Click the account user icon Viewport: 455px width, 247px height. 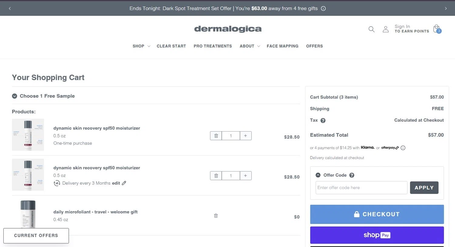pos(386,29)
